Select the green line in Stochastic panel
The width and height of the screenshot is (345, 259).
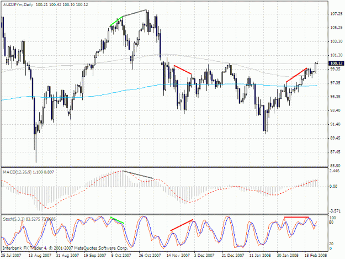[117, 220]
